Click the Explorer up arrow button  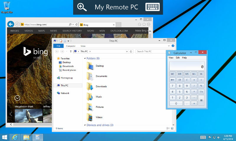coord(71,51)
